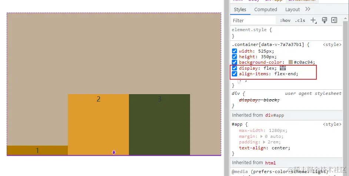The image size is (349, 176).
Task: Open the <style> source link for .container rule
Action: (332, 44)
